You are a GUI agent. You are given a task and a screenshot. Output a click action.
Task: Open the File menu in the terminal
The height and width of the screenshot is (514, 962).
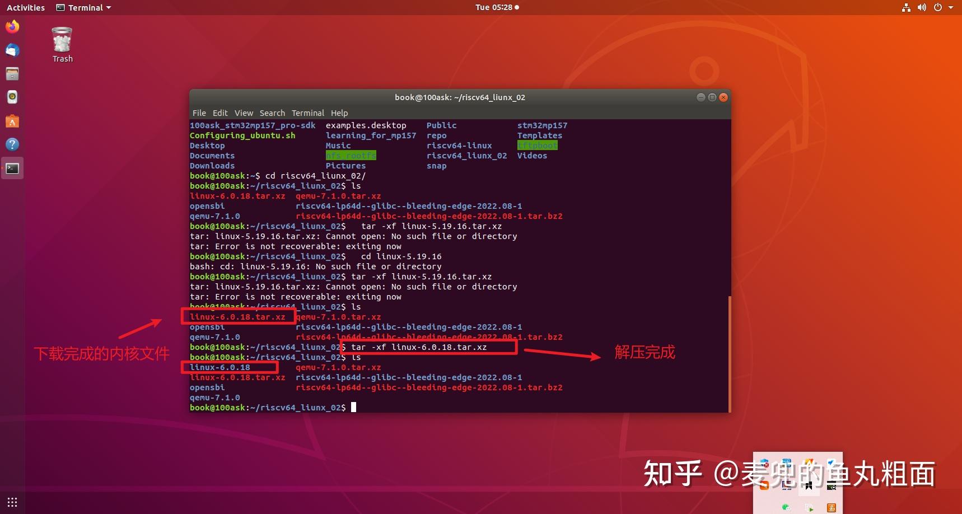pyautogui.click(x=199, y=113)
